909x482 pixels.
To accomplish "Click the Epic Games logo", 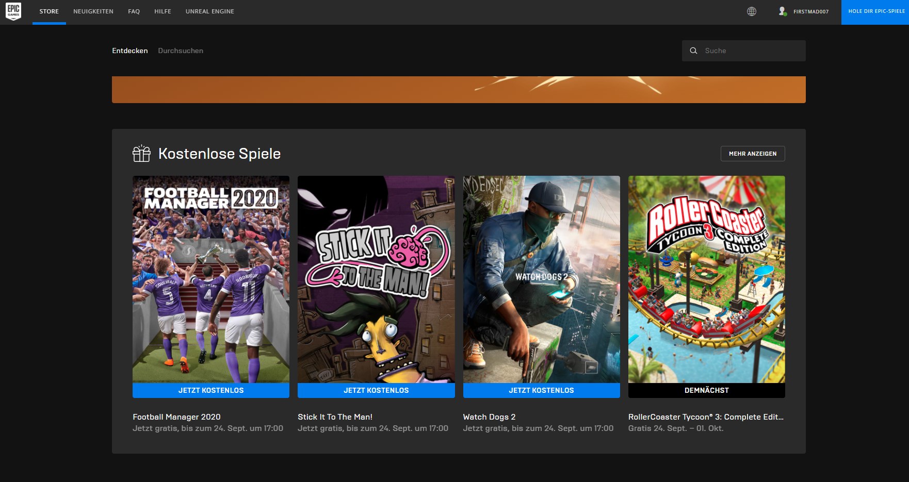I will 13,11.
